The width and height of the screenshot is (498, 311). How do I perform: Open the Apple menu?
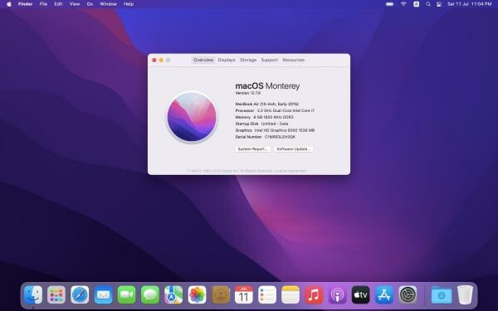point(9,4)
